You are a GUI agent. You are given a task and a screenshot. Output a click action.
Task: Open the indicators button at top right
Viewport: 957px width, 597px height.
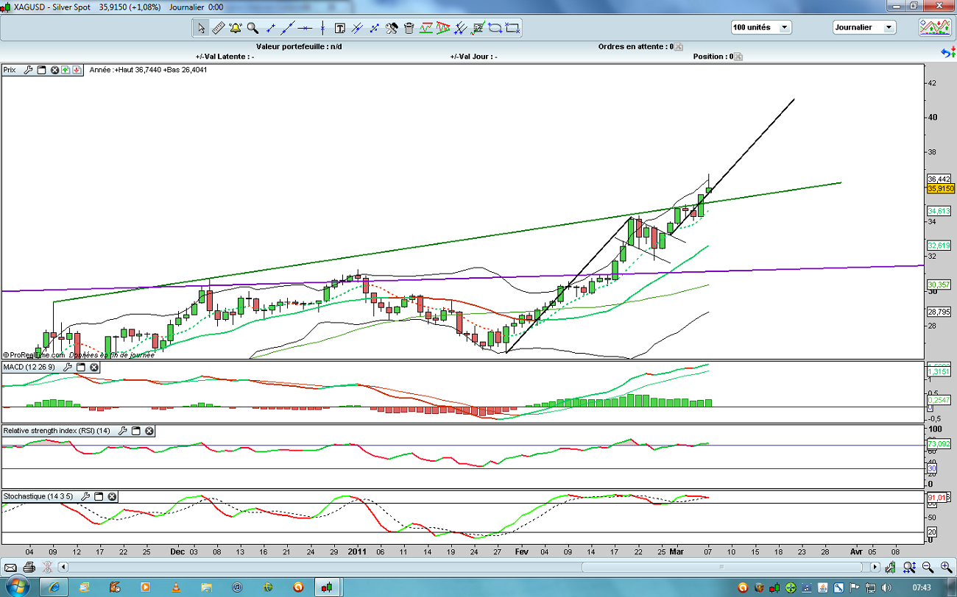pos(933,28)
